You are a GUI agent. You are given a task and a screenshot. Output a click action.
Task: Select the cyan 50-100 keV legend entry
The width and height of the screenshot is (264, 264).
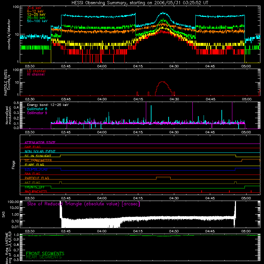pyautogui.click(x=37, y=21)
